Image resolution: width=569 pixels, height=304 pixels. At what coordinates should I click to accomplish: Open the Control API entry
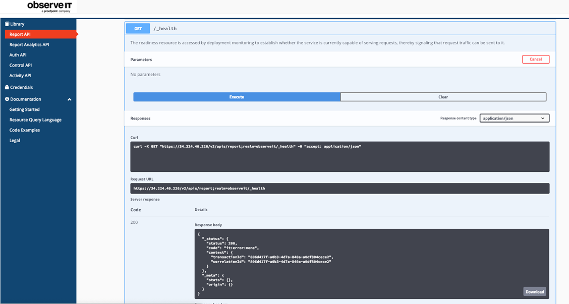click(x=21, y=66)
